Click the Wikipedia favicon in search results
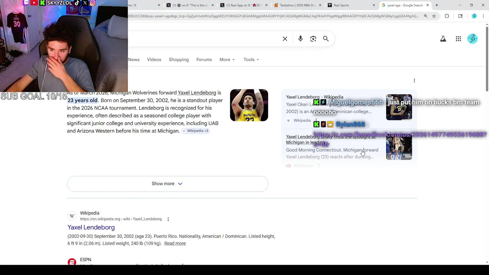 pos(72,216)
